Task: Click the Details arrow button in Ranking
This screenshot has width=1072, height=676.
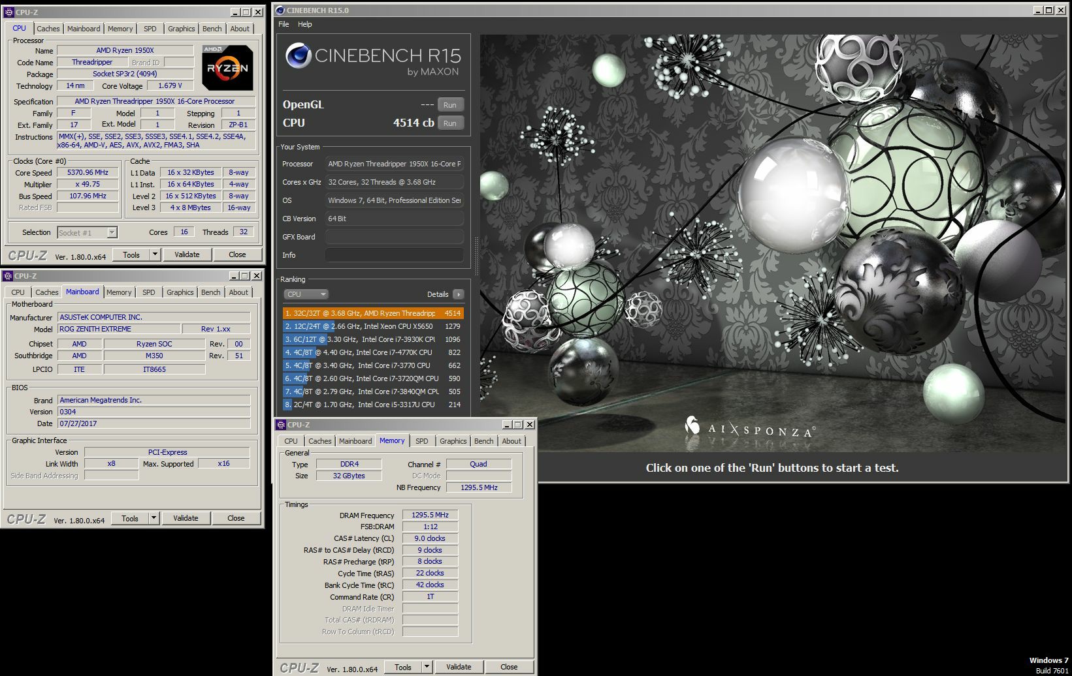Action: (x=459, y=294)
